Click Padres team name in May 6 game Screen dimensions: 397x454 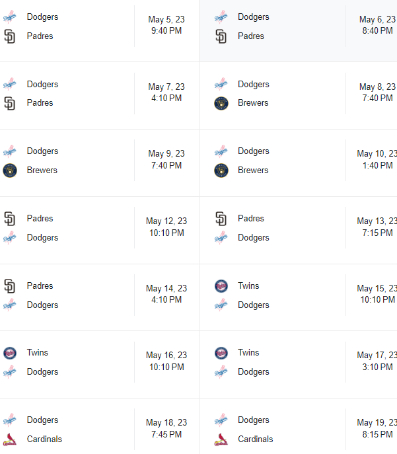click(251, 36)
